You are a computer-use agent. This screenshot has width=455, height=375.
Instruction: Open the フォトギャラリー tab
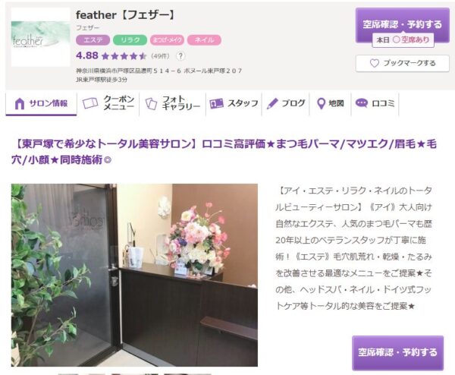point(173,104)
